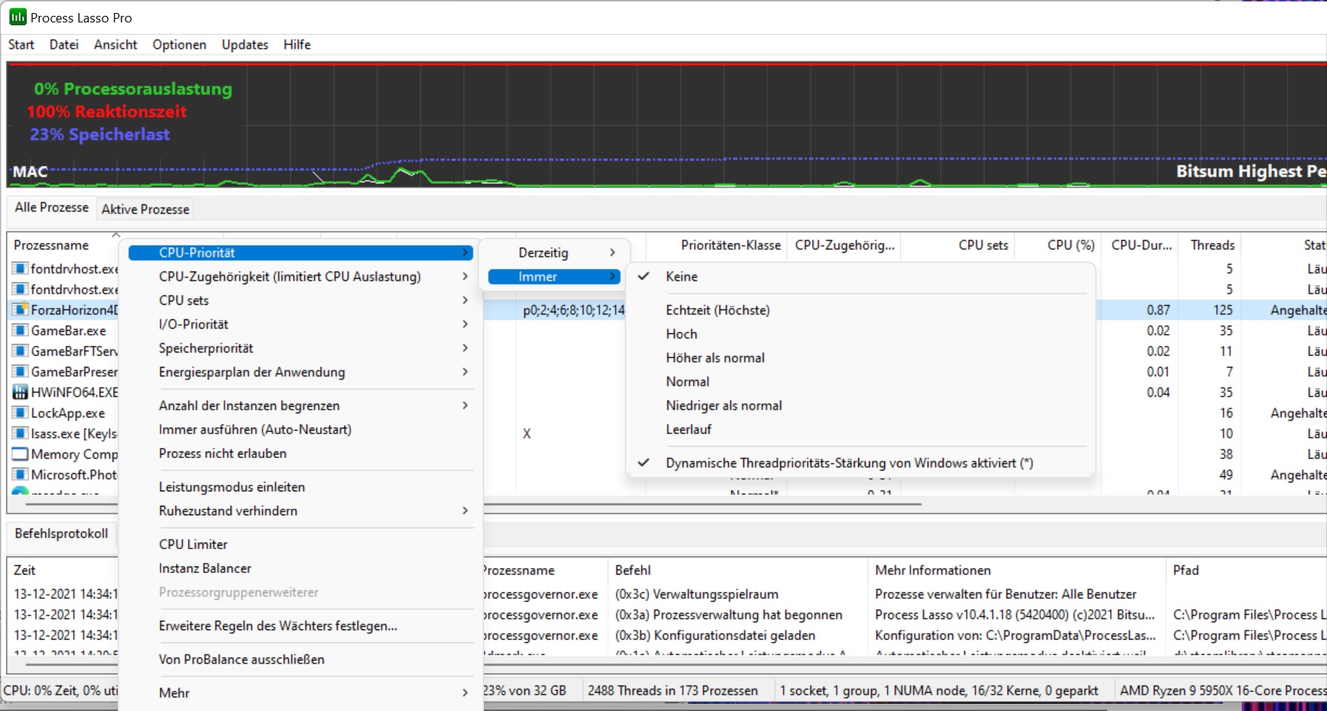
Task: Open the Hilfe menu
Action: pos(297,45)
